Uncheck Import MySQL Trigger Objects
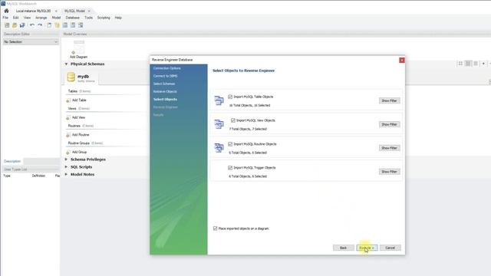The width and height of the screenshot is (491, 276). coord(230,168)
